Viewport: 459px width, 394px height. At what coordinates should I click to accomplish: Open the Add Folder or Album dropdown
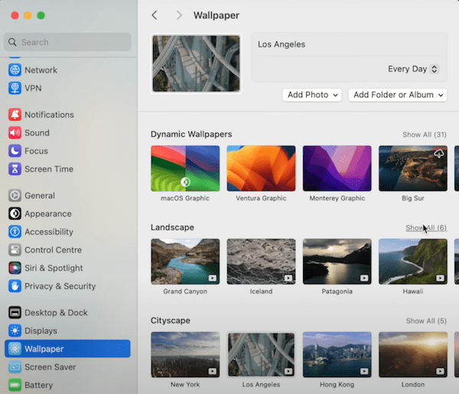pyautogui.click(x=398, y=95)
